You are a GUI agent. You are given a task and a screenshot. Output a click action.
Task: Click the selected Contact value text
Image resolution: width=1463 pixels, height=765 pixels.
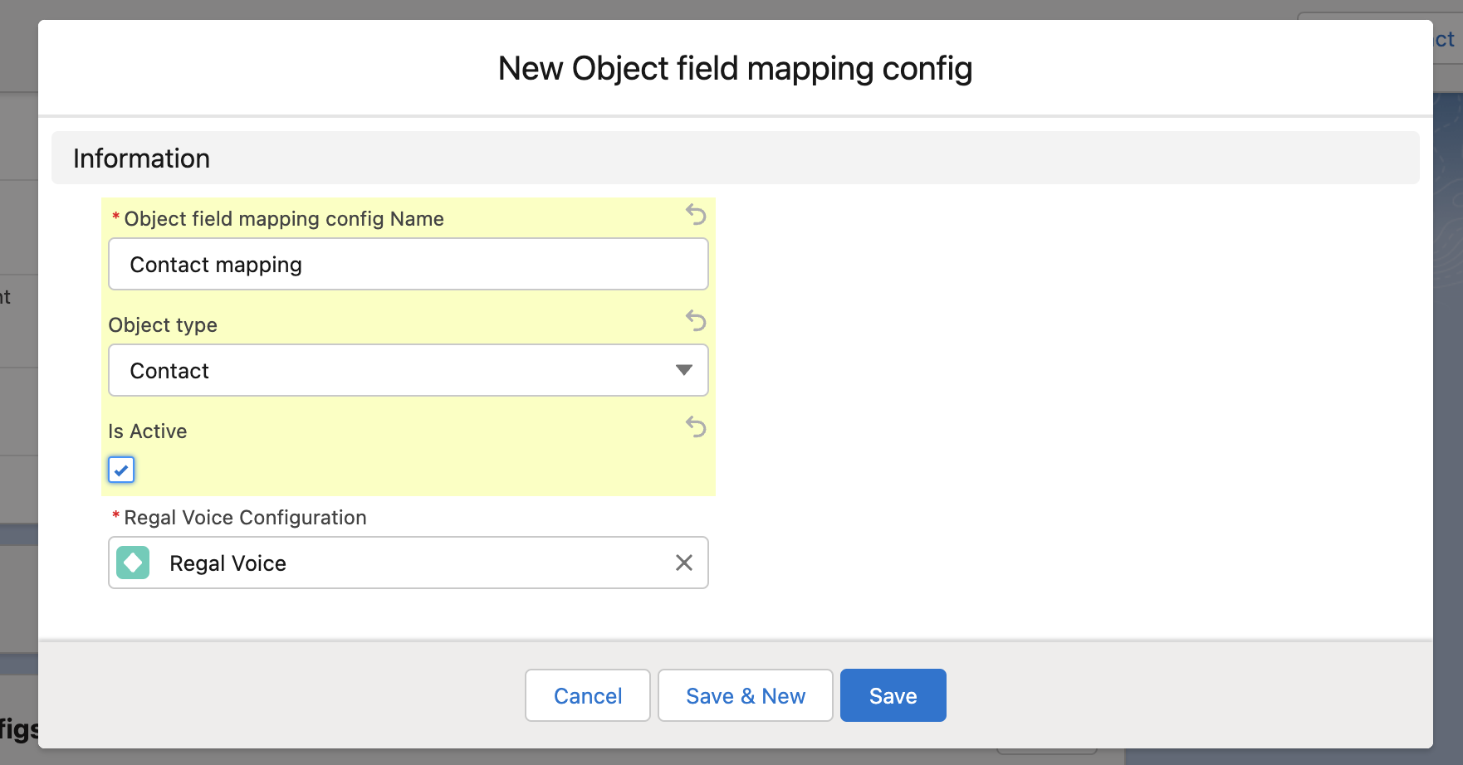[x=169, y=371]
